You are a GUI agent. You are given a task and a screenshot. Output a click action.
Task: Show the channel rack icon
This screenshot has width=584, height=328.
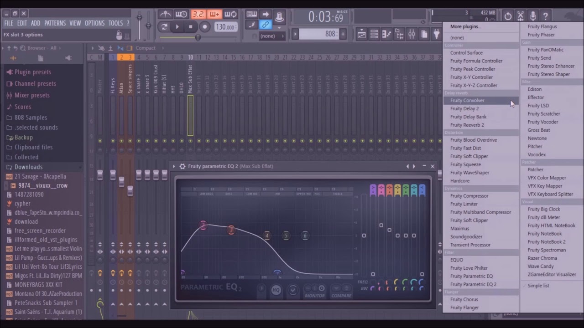click(x=374, y=34)
